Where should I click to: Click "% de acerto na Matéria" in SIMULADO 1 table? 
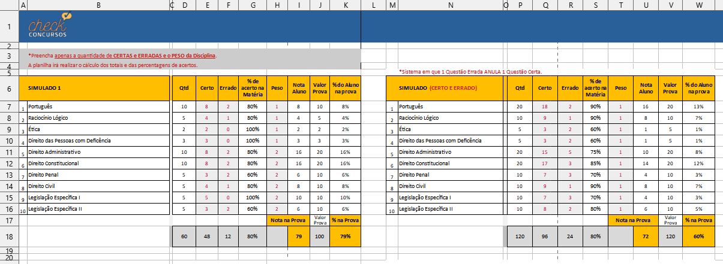click(253, 88)
